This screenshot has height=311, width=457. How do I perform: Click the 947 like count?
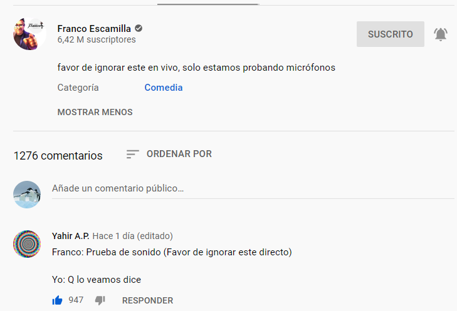(x=76, y=300)
